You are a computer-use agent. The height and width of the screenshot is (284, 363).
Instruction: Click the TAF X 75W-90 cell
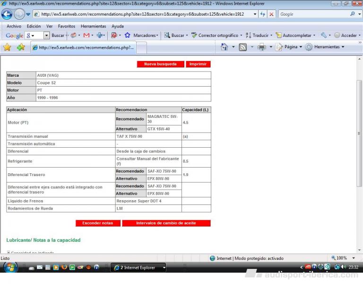tap(148, 136)
